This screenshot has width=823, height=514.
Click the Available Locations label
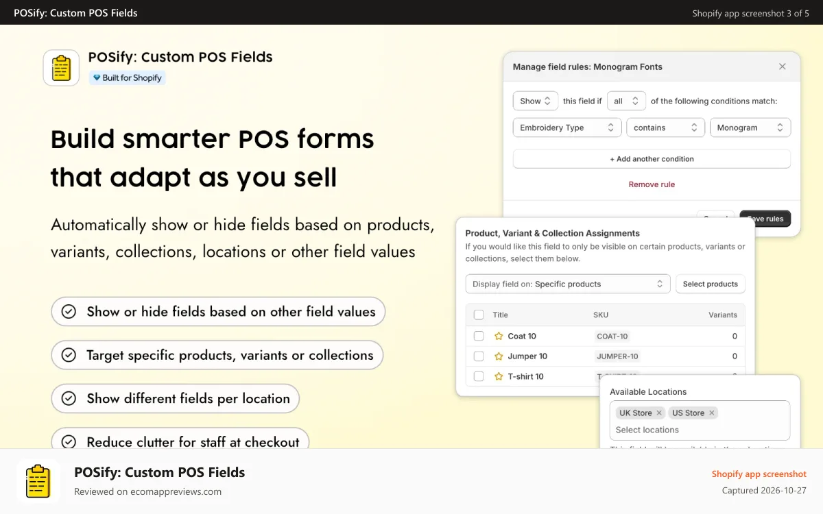pyautogui.click(x=648, y=392)
